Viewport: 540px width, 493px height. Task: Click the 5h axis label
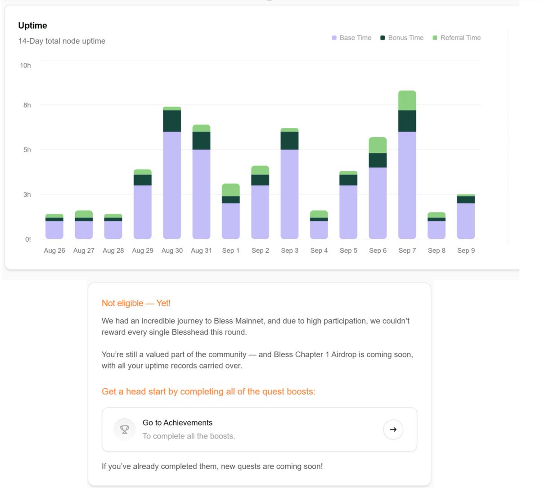27,150
